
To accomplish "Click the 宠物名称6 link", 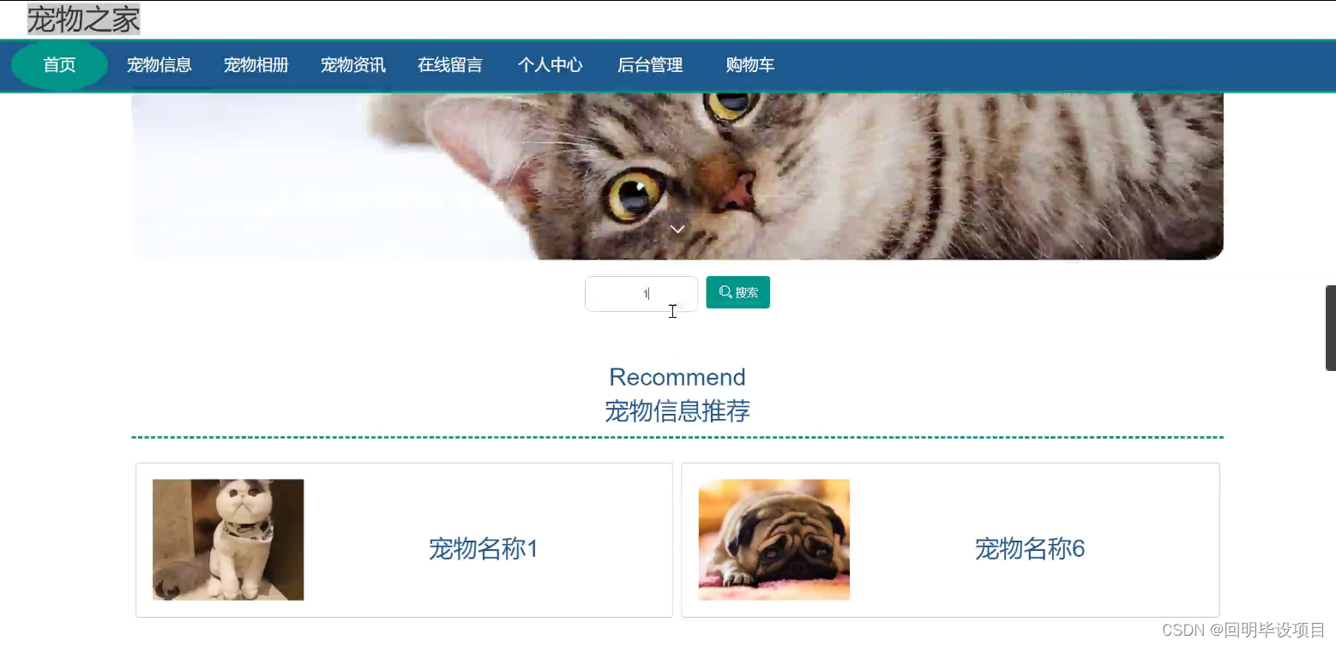I will [x=1030, y=548].
